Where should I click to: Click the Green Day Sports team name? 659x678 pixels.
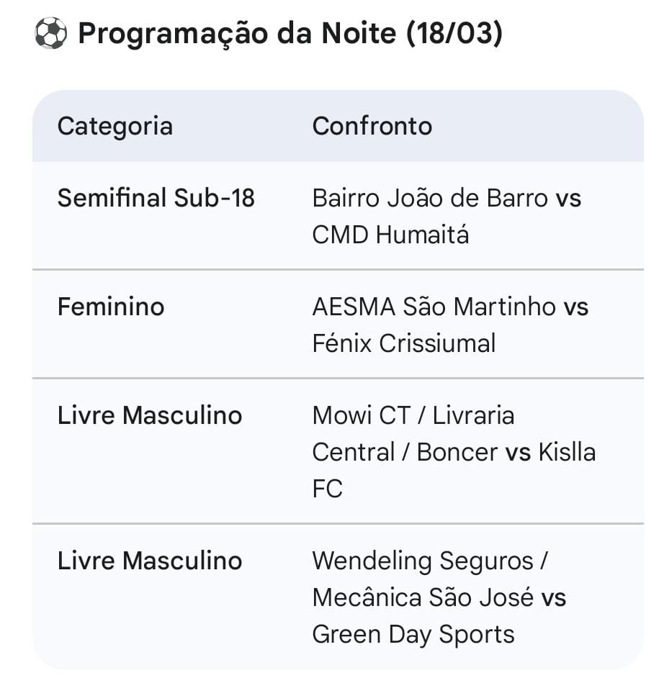click(x=413, y=634)
